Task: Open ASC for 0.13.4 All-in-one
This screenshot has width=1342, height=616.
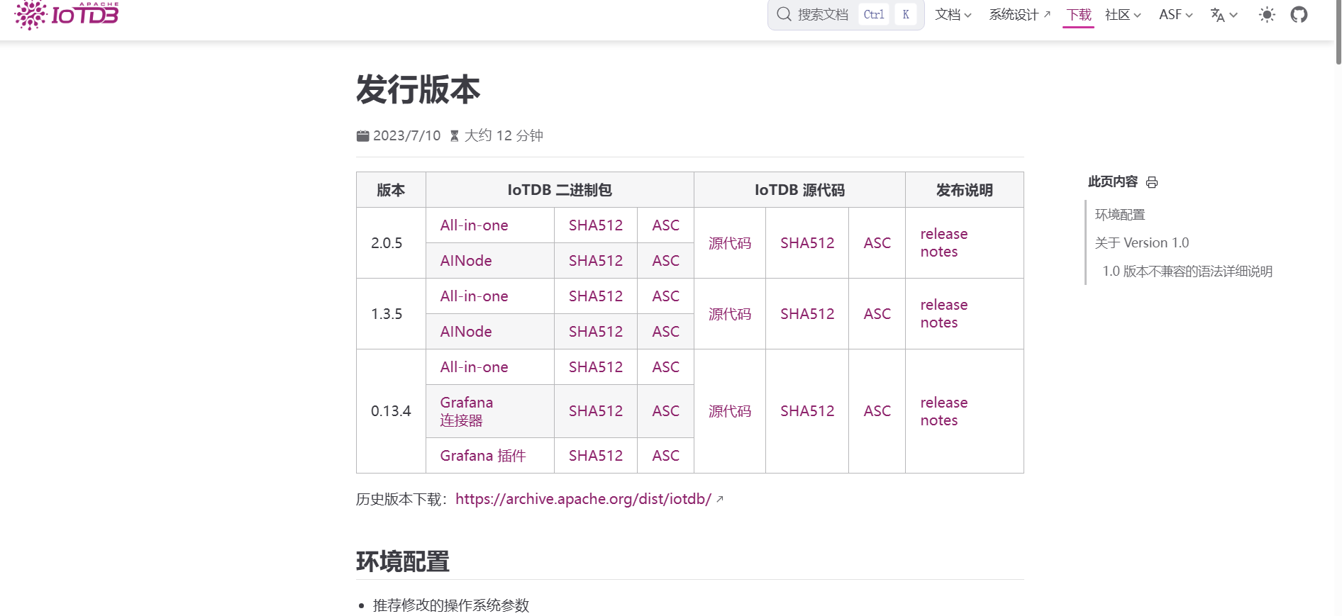Action: [665, 367]
